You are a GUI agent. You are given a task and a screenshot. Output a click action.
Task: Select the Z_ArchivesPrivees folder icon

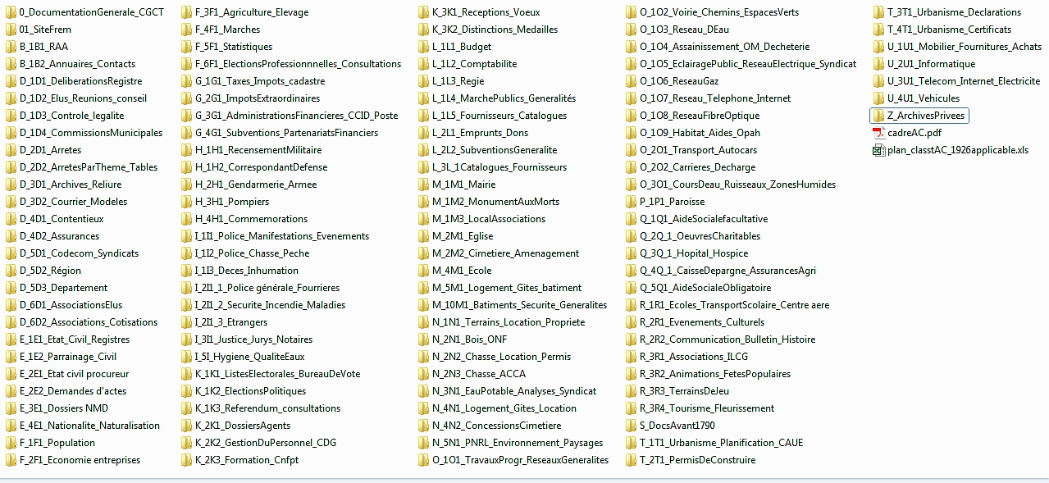(878, 116)
